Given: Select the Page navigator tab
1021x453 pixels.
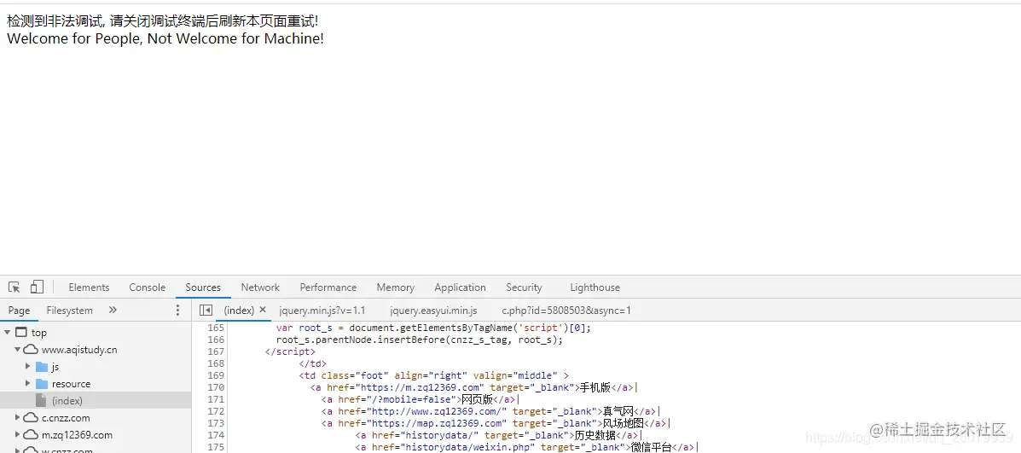Looking at the screenshot, I should 19,311.
